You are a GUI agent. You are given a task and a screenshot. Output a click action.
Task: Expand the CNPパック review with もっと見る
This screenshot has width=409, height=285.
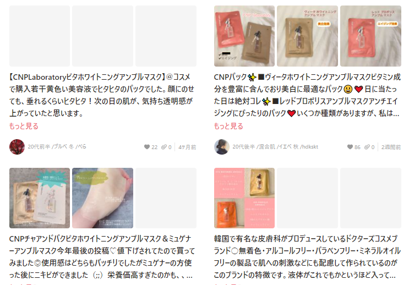(x=228, y=126)
